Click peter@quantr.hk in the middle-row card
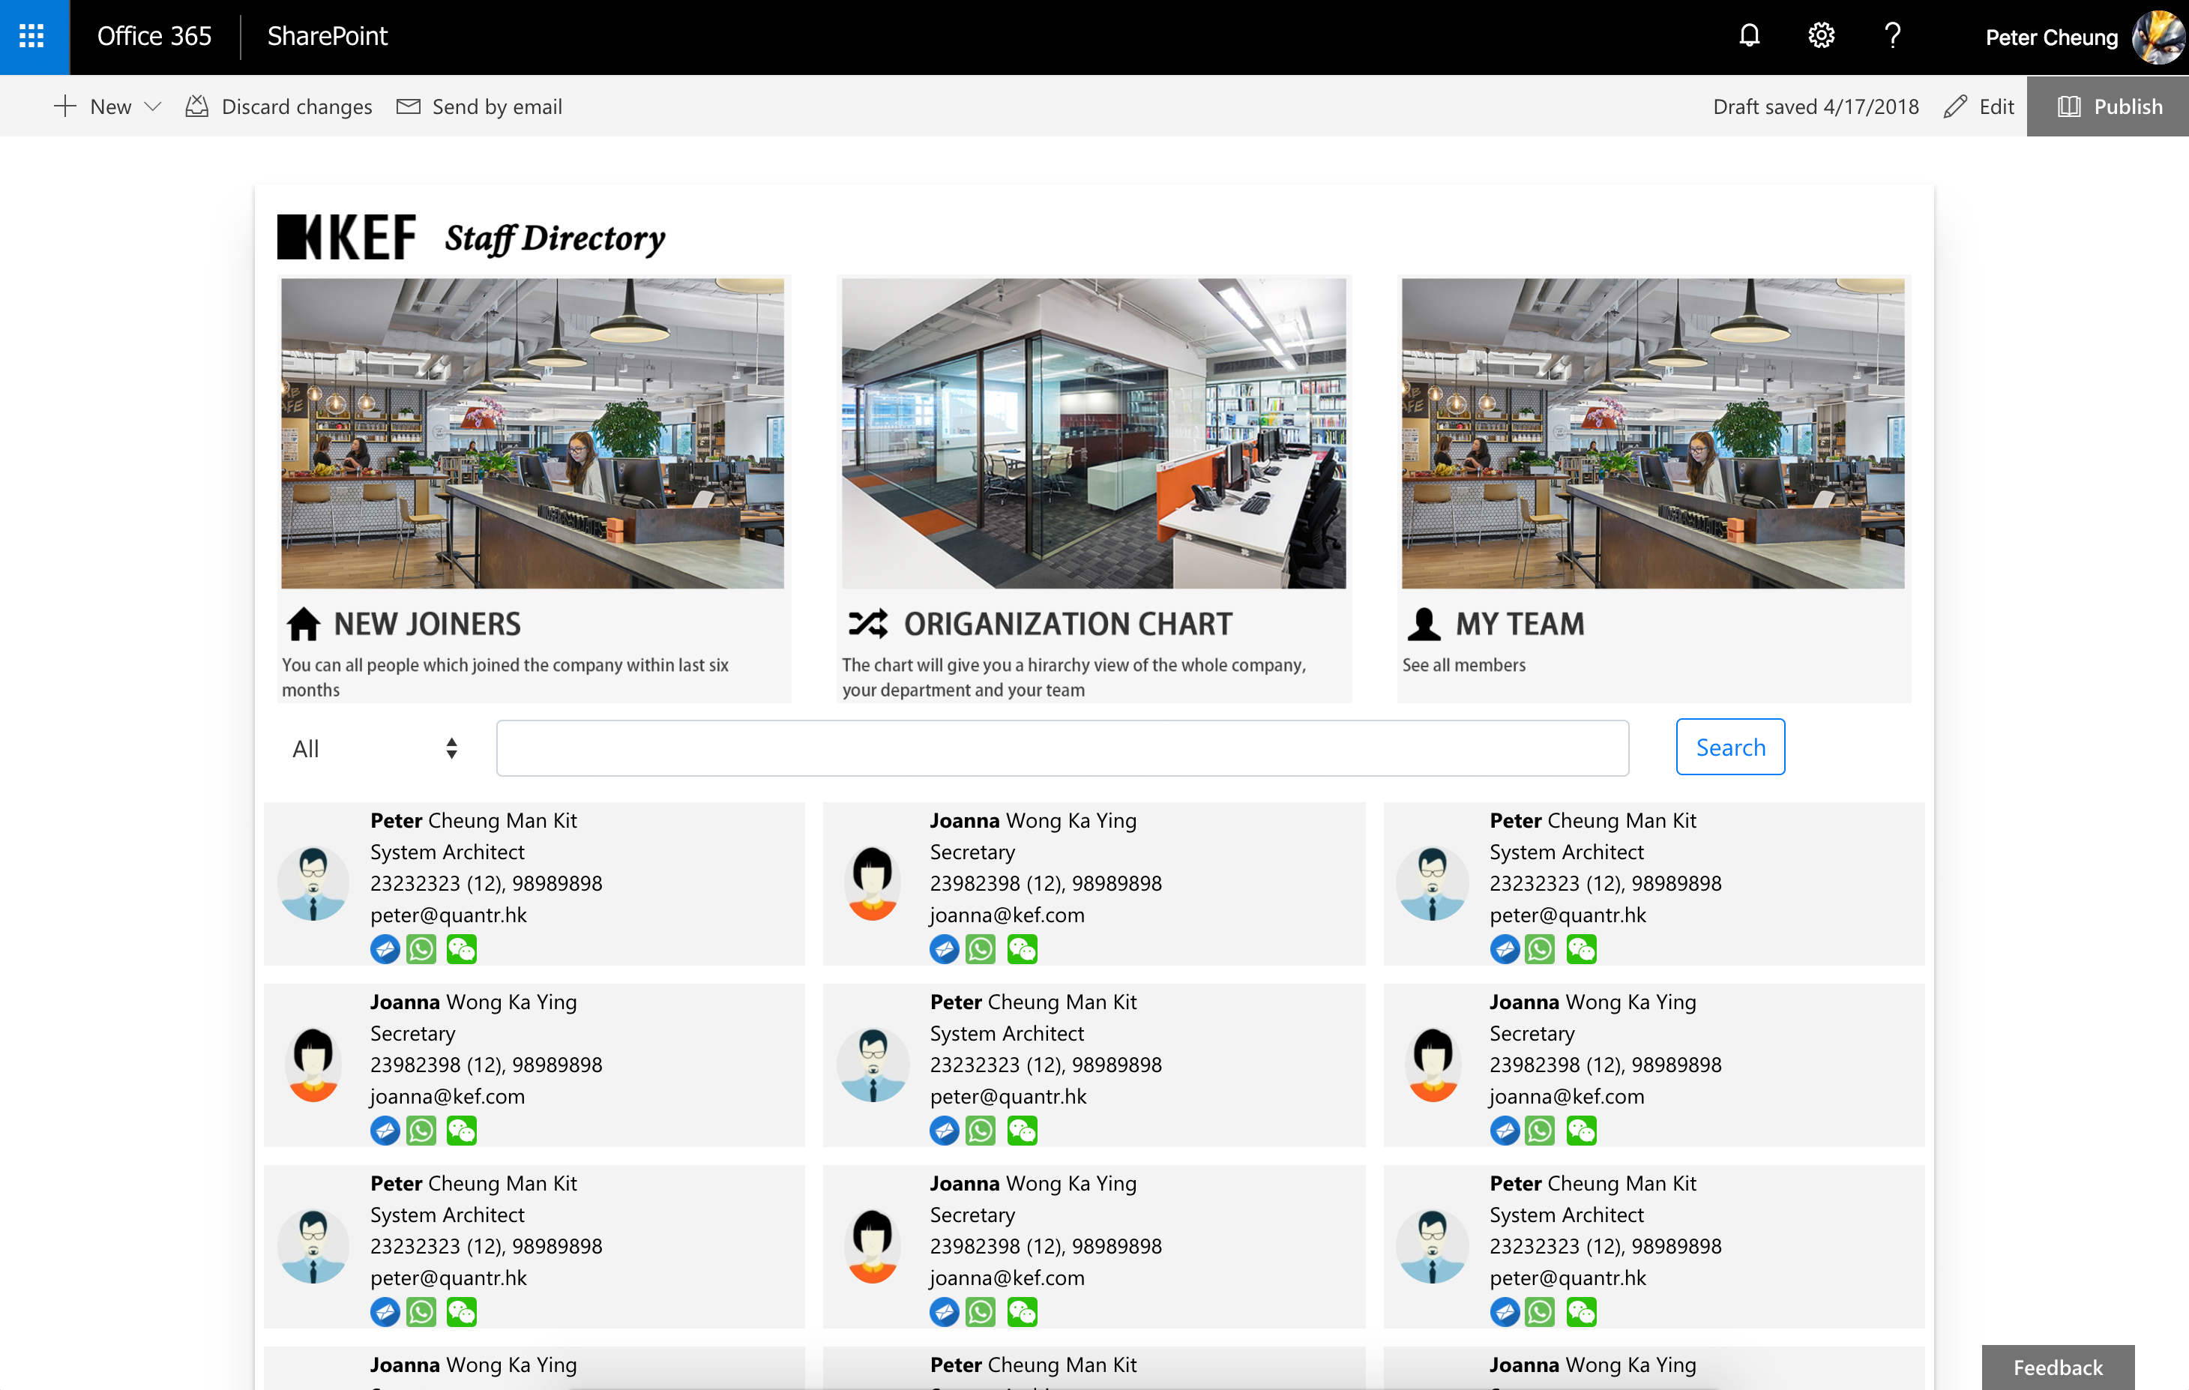The image size is (2189, 1390). pyautogui.click(x=1008, y=1096)
